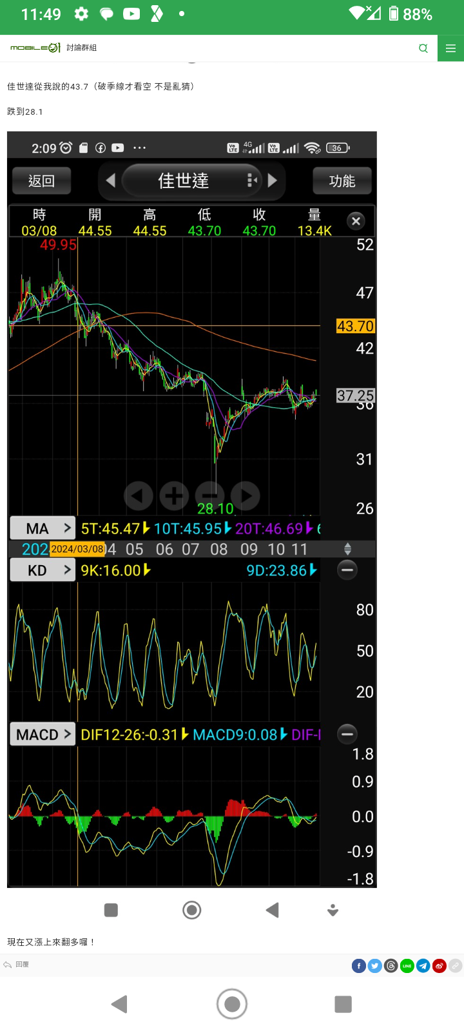Open the settings gear status icon
The height and width of the screenshot is (1031, 464).
[x=81, y=14]
